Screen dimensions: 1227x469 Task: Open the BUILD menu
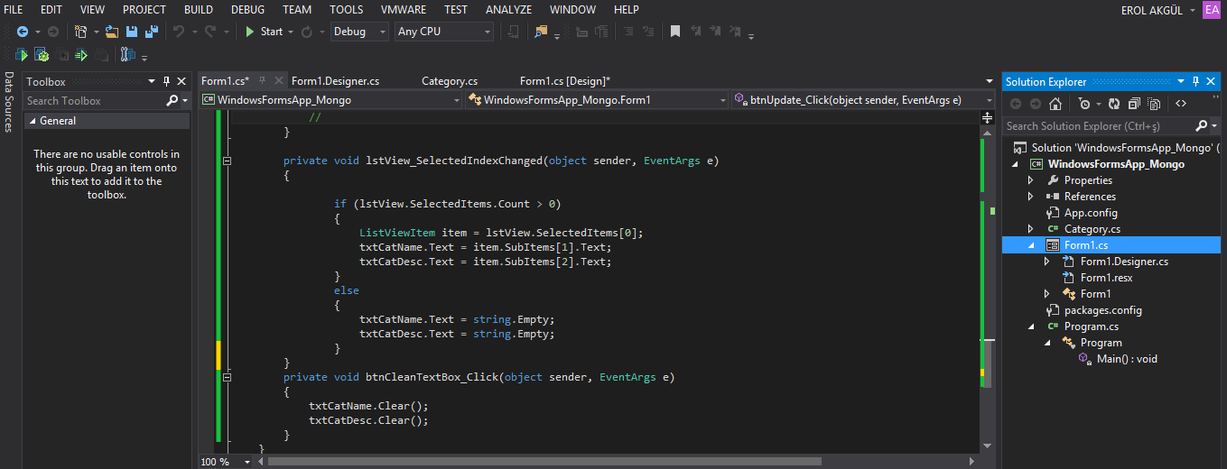point(199,10)
